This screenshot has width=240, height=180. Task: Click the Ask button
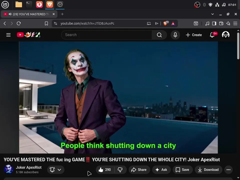(x=161, y=169)
